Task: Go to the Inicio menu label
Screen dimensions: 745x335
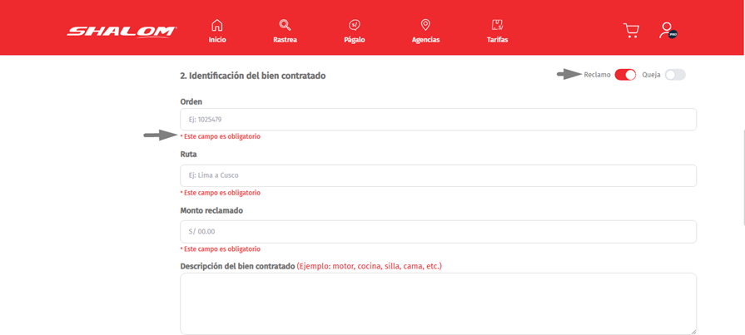Action: tap(217, 40)
